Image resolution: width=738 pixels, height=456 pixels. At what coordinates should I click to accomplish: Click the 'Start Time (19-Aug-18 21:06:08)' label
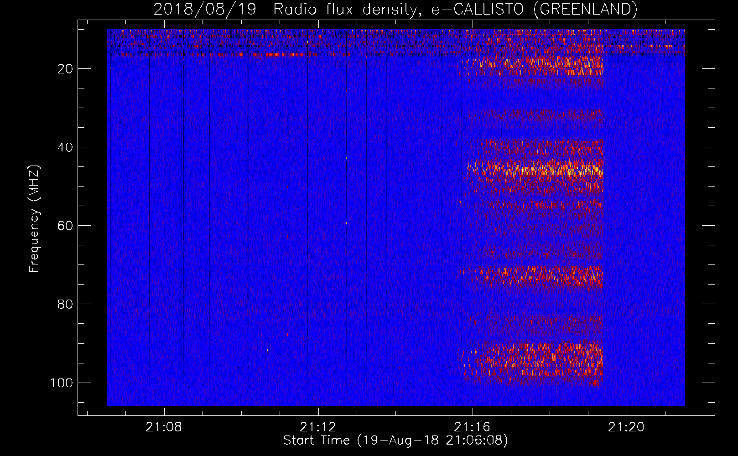(x=395, y=440)
